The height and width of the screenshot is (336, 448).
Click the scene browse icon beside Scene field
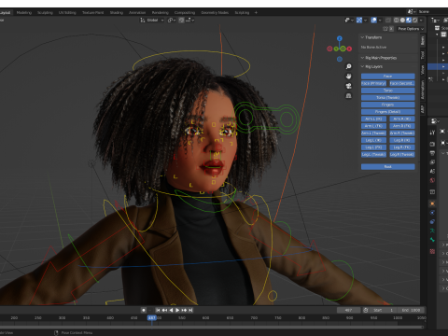click(411, 11)
